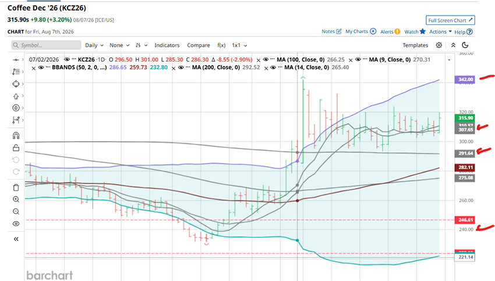Select the 275.08 MA price label
Image resolution: width=495 pixels, height=281 pixels.
[465, 178]
